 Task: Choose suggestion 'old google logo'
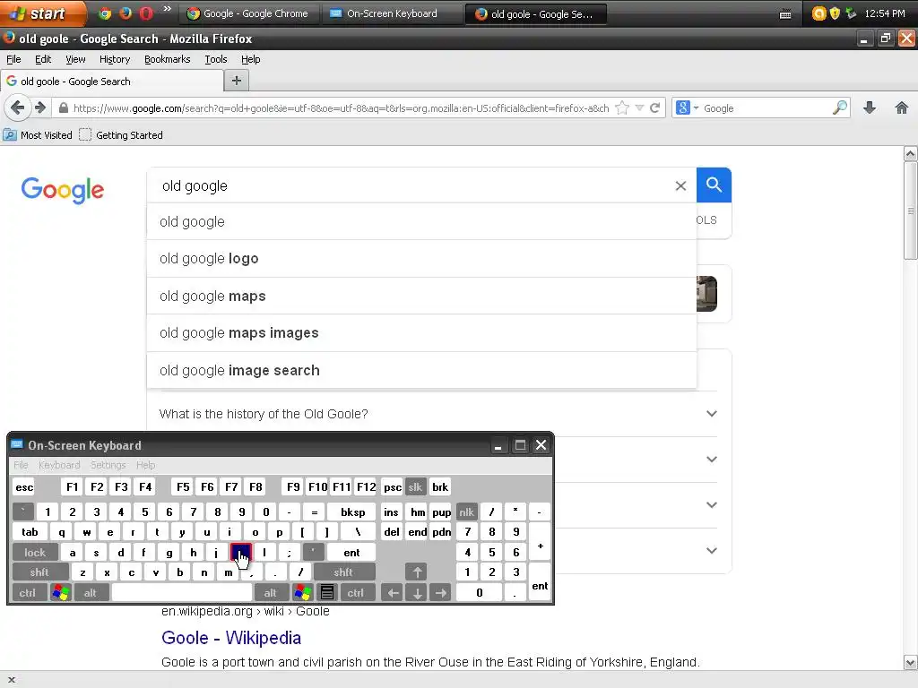coord(421,259)
